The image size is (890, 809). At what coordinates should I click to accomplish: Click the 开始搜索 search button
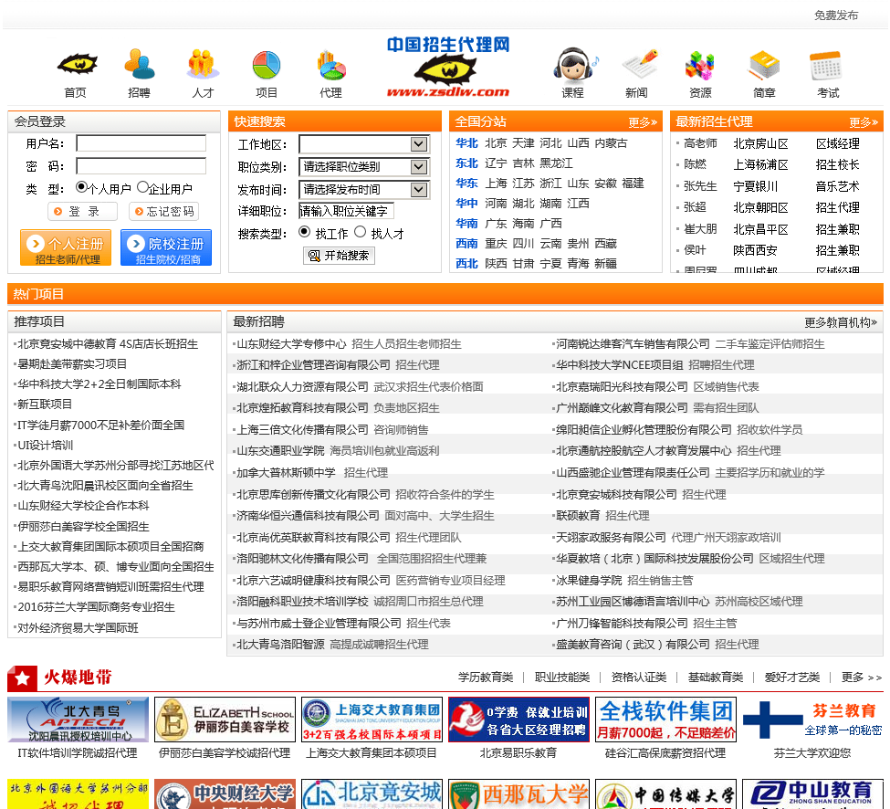pos(339,256)
